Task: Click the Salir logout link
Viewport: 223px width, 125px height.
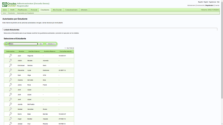Action: click(218, 2)
